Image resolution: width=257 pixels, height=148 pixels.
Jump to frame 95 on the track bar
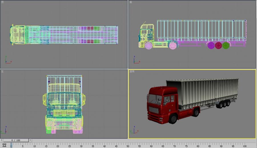pyautogui.click(x=233, y=146)
